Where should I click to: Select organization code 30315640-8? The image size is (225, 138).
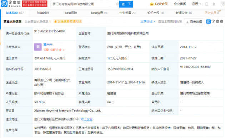(x=42, y=69)
